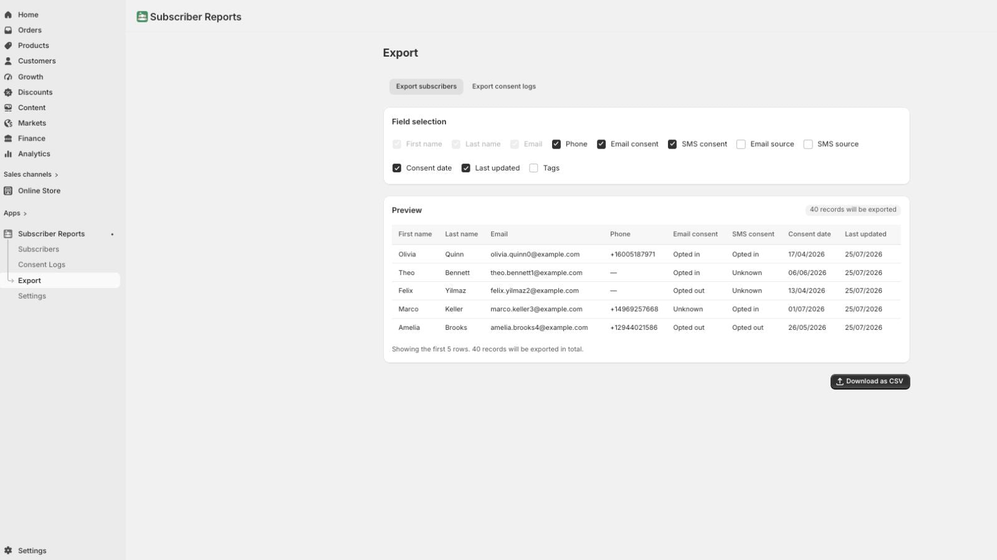
Task: Go to Customers in sidebar
Action: [37, 61]
